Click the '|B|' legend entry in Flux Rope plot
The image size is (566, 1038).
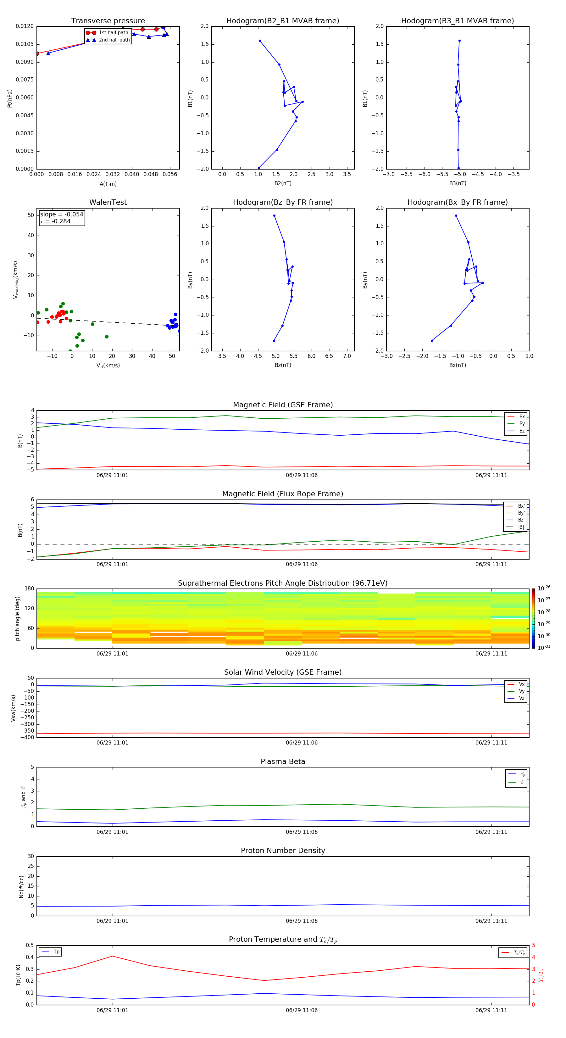click(516, 527)
